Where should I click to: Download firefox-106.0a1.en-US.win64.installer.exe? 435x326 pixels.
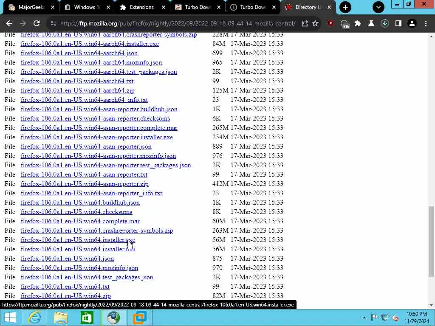coord(78,240)
